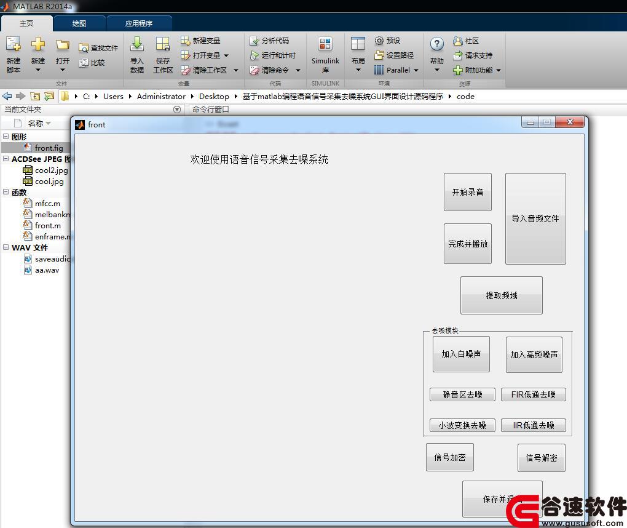The width and height of the screenshot is (627, 528).
Task: Click the browse for folder icon
Action: pos(49,96)
